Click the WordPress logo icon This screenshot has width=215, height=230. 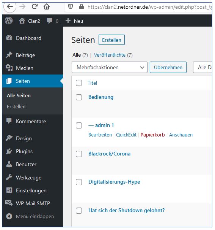point(9,21)
